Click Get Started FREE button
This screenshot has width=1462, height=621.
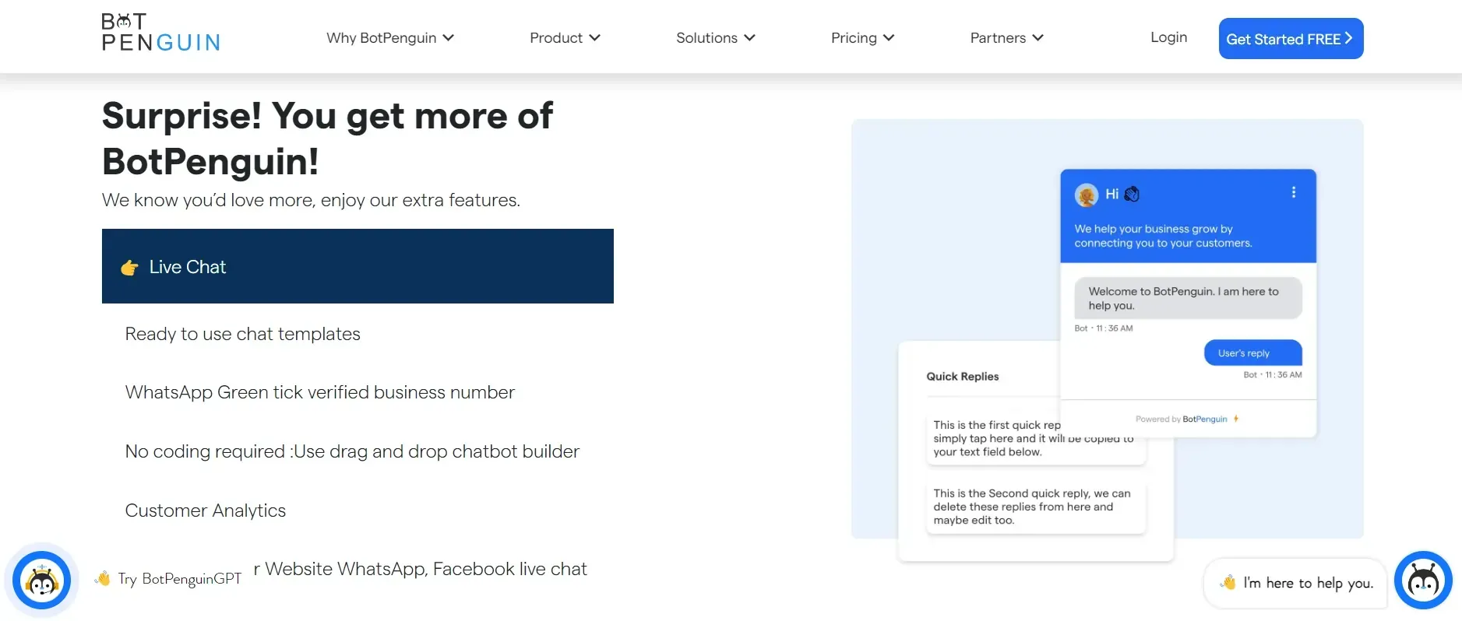click(x=1291, y=38)
